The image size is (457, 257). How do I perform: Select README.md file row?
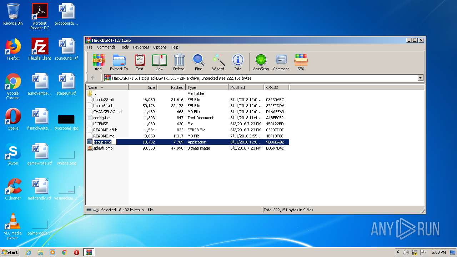(x=187, y=136)
